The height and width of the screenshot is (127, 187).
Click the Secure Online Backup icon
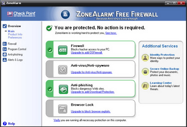(145, 72)
